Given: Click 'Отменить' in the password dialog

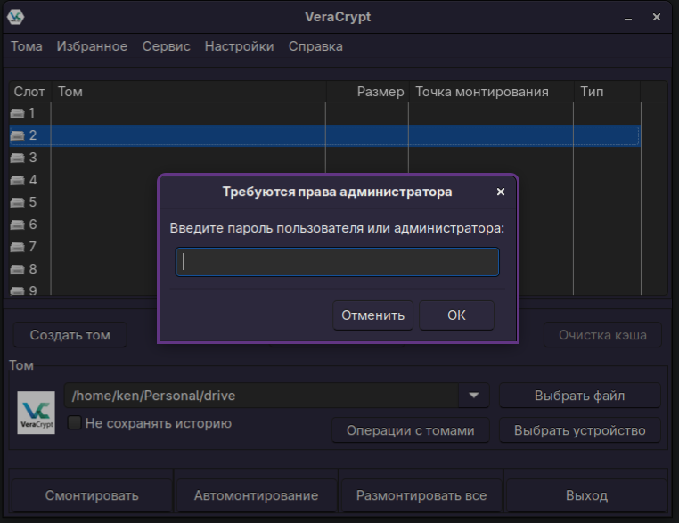Looking at the screenshot, I should point(372,315).
